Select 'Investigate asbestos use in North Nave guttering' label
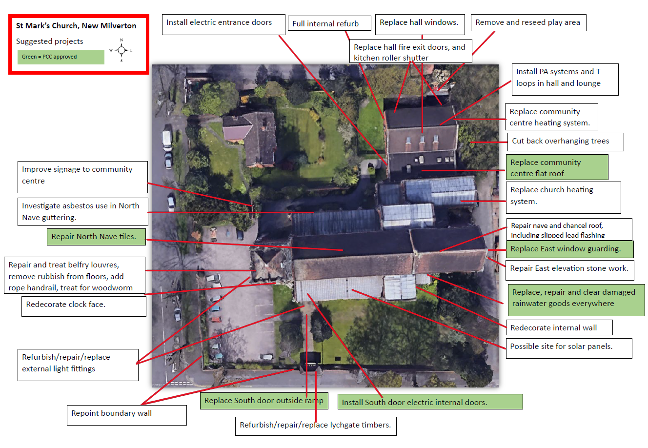This screenshot has height=448, width=648. 82,211
